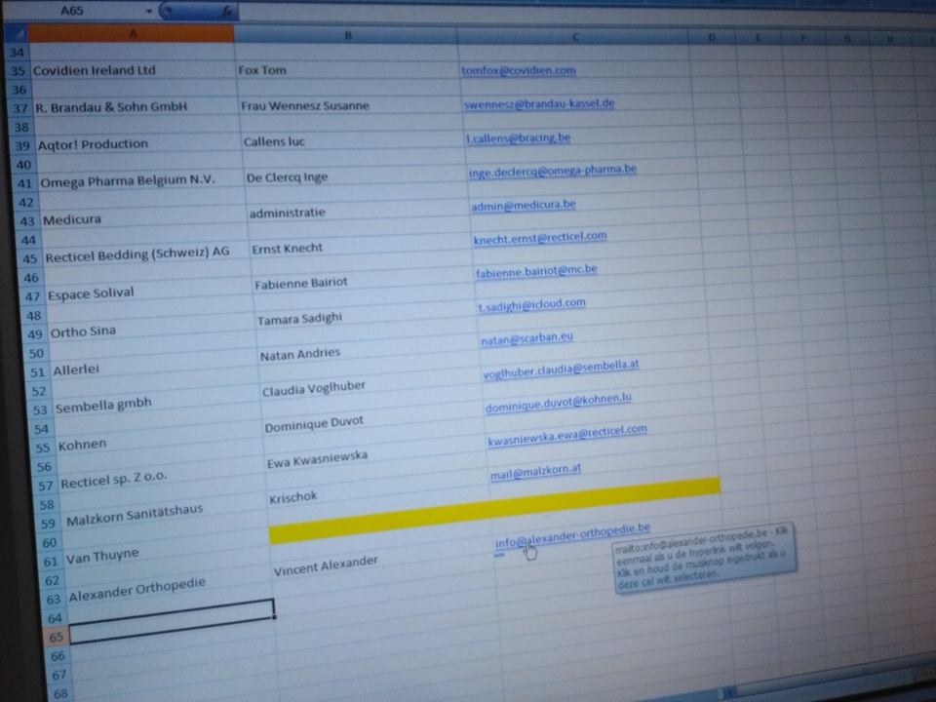Select row 35 header
936x702 pixels.
18,71
